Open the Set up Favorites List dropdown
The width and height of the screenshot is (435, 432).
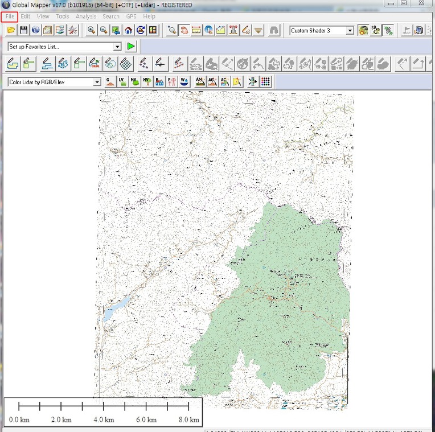[117, 47]
